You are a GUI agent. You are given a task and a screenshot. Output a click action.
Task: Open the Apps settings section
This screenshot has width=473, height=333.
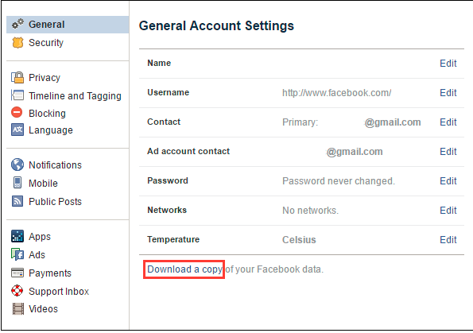point(40,237)
